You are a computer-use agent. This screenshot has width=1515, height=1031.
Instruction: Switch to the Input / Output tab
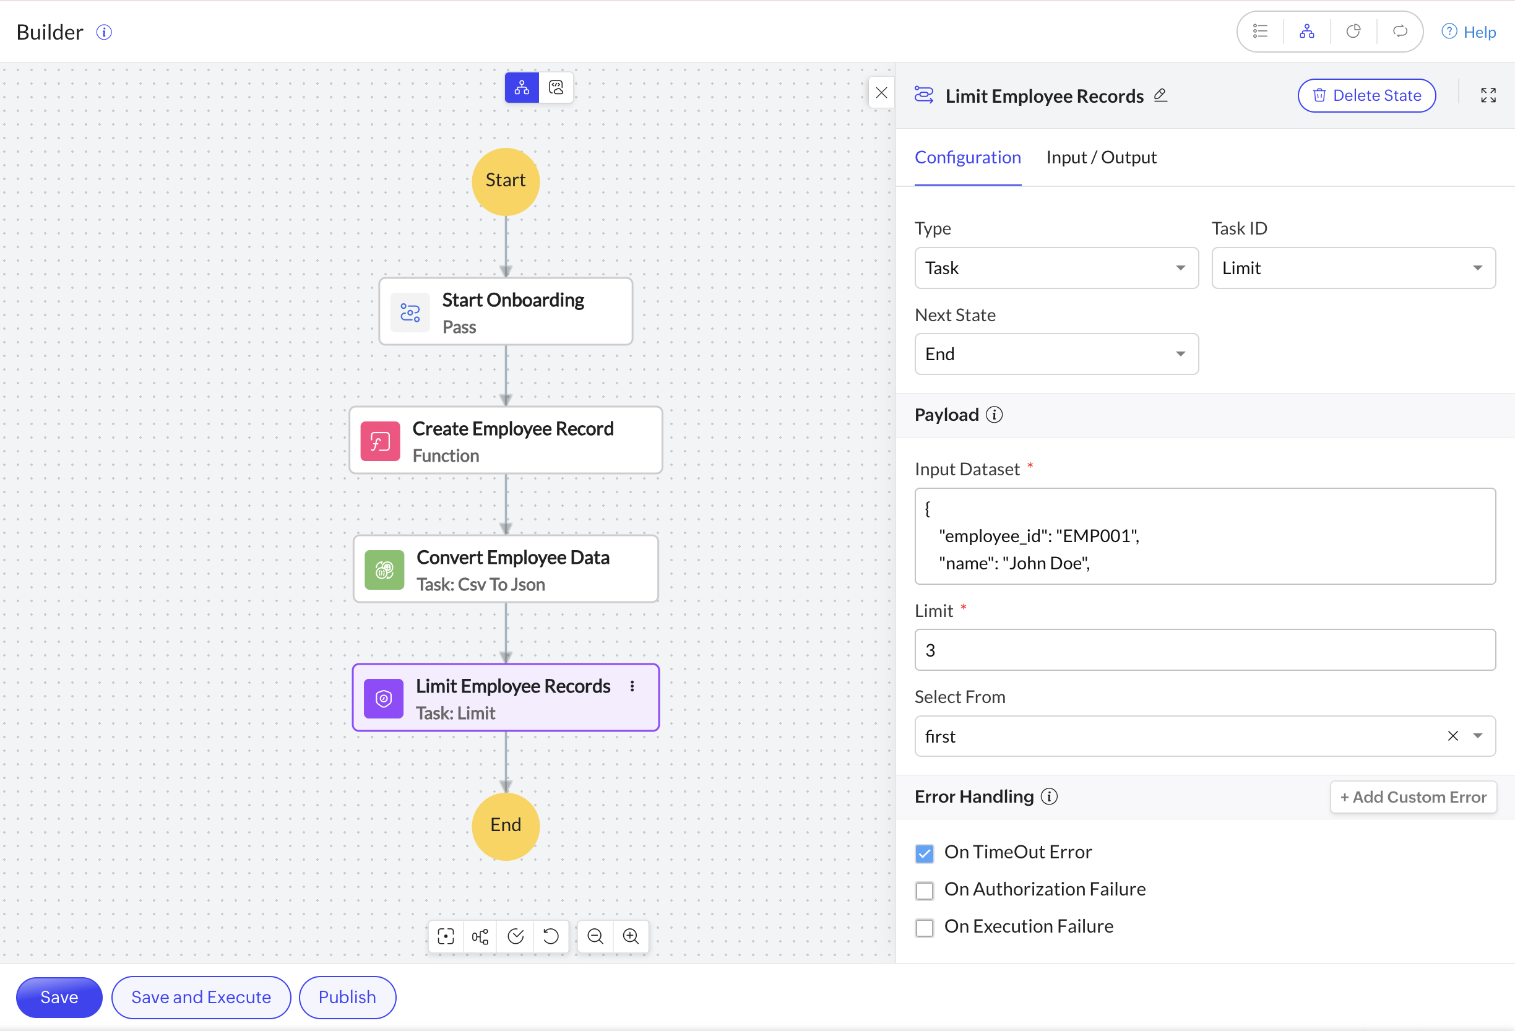(x=1101, y=157)
